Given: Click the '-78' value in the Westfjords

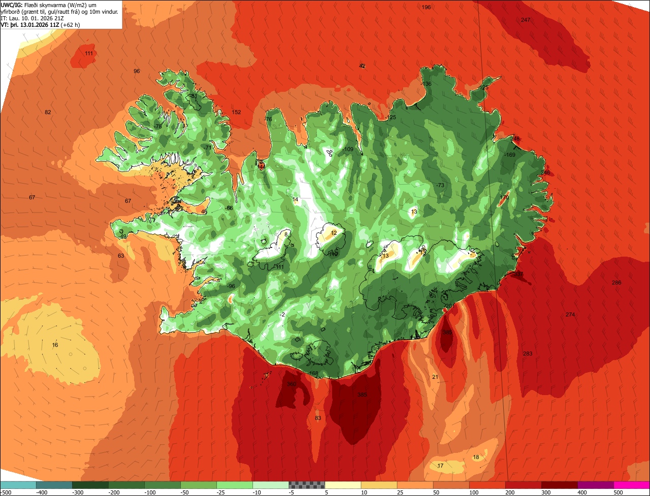Looking at the screenshot, I should click(157, 126).
